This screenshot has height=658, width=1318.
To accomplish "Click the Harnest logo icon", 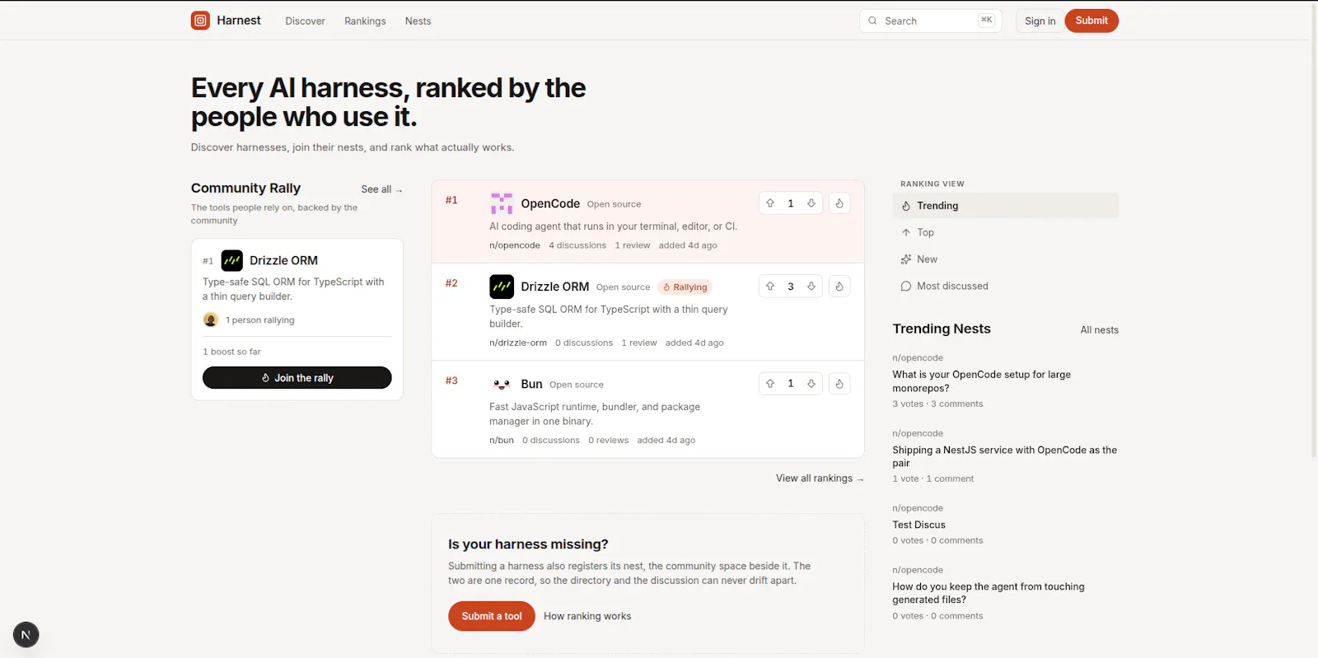I will pyautogui.click(x=200, y=21).
